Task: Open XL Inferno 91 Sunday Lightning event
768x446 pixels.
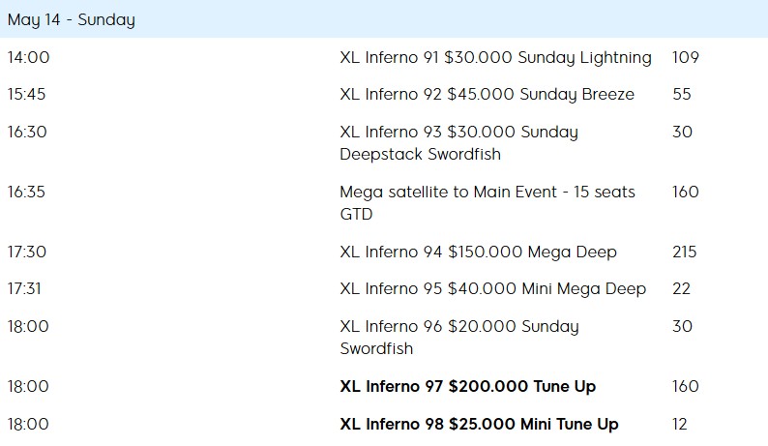Action: click(495, 57)
